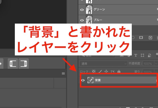Click the ブルー channel thumbnail
This screenshot has height=108, width=158.
tap(89, 20)
